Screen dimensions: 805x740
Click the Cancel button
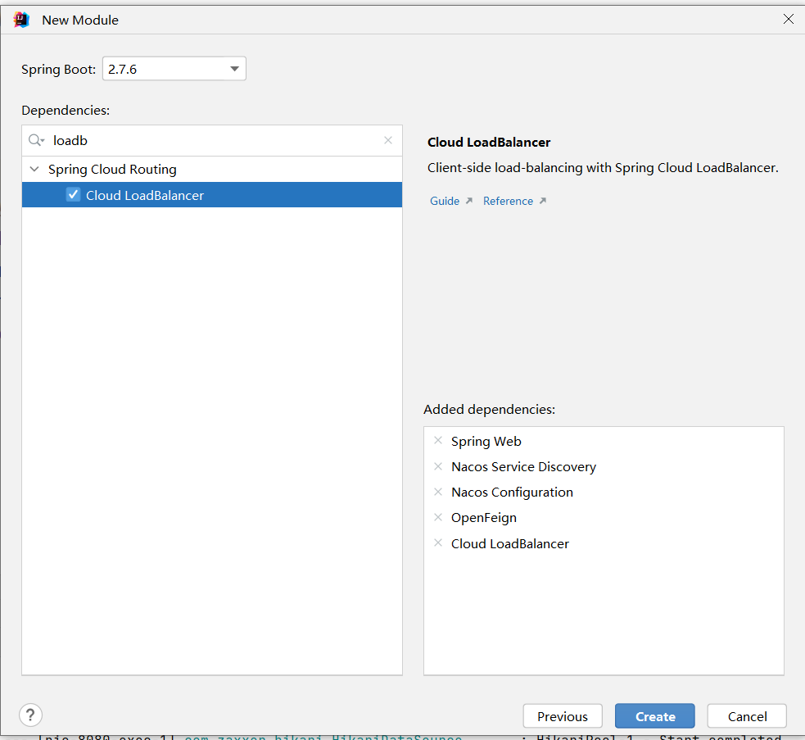[x=747, y=716]
